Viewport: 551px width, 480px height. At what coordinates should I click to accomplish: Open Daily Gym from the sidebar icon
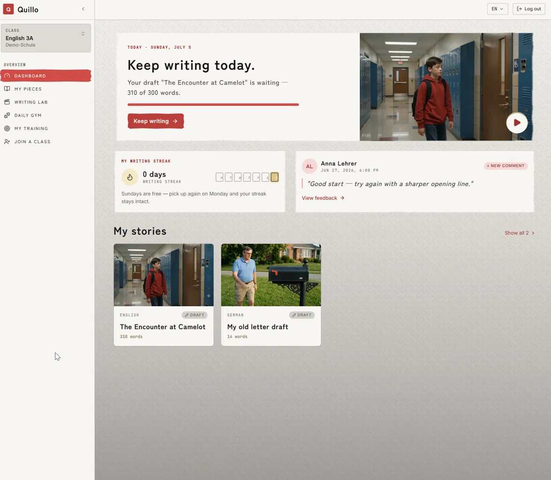tap(7, 115)
